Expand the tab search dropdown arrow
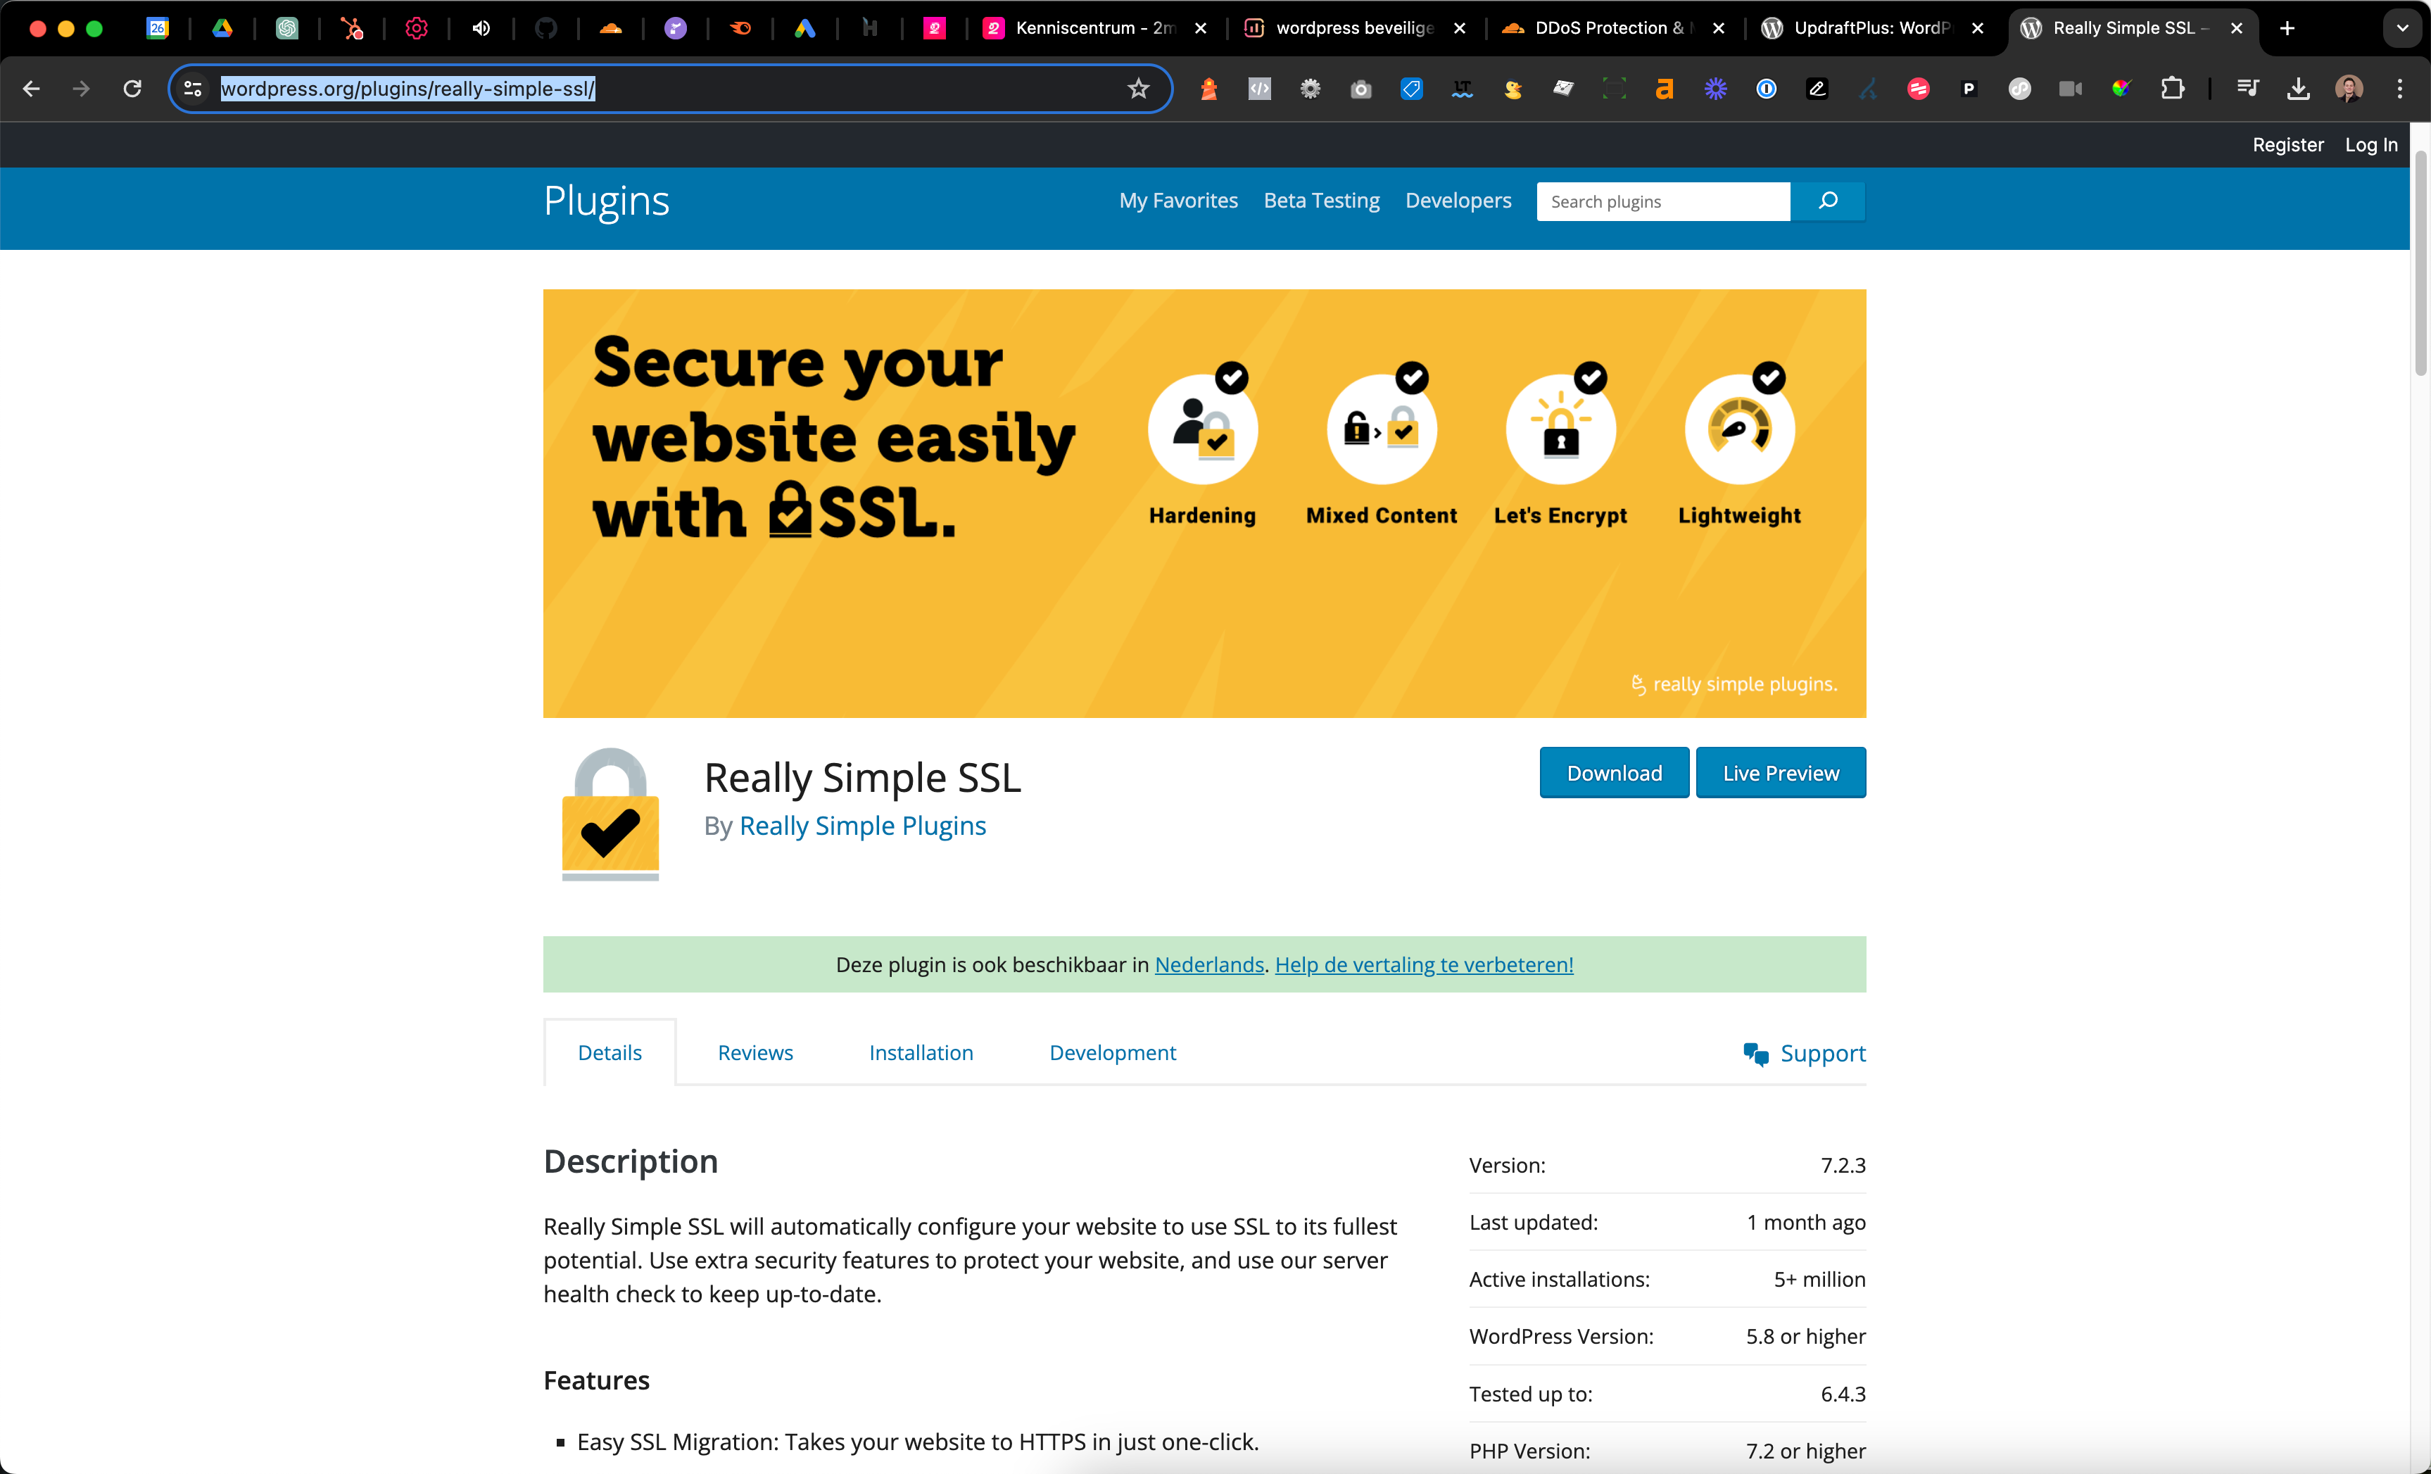The image size is (2431, 1474). tap(2402, 27)
